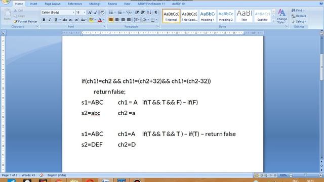Click the Increase Indent icon
This screenshot has width=324, height=182.
pyautogui.click(x=143, y=12)
